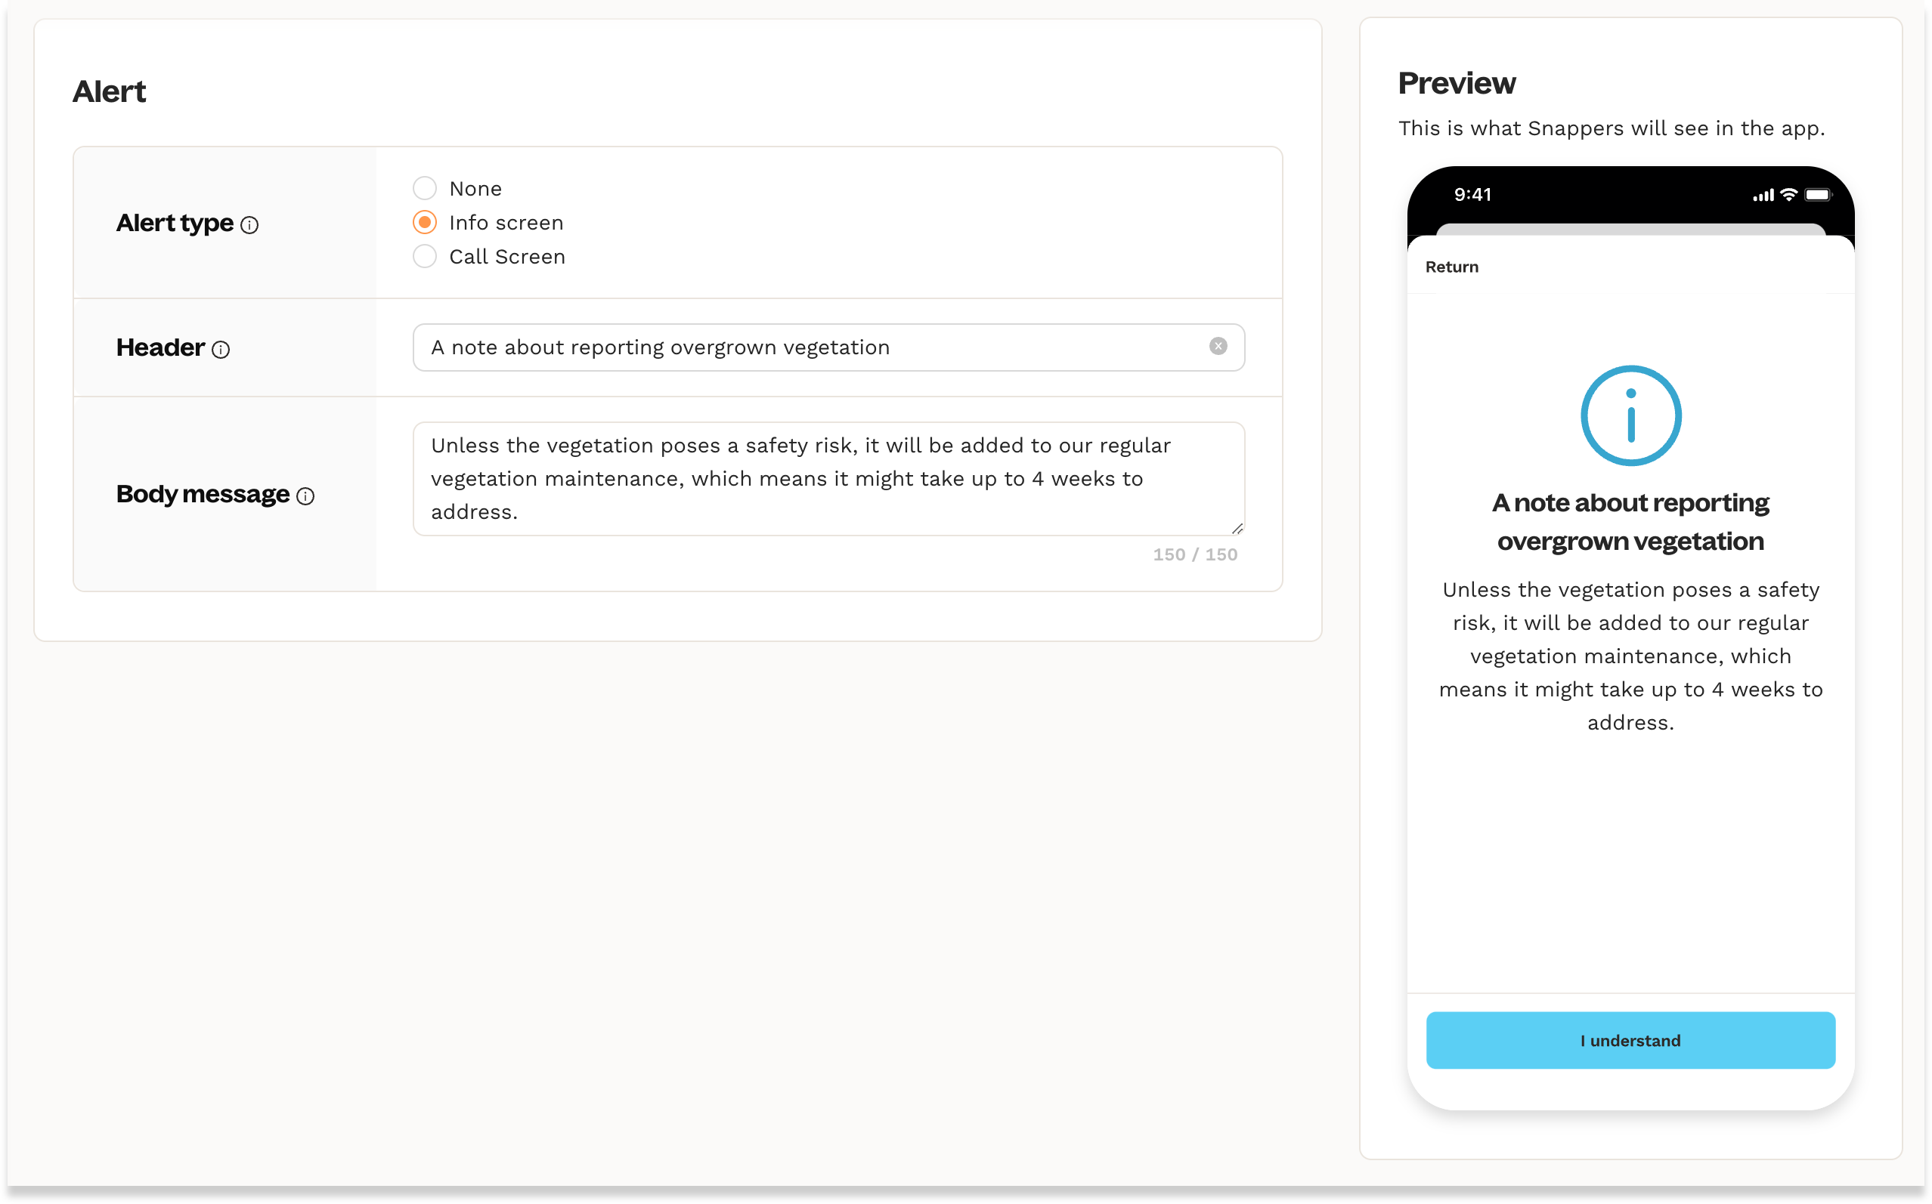Click the blue info circle icon in preview
Viewport: 1932px width, 1204px height.
click(x=1630, y=415)
